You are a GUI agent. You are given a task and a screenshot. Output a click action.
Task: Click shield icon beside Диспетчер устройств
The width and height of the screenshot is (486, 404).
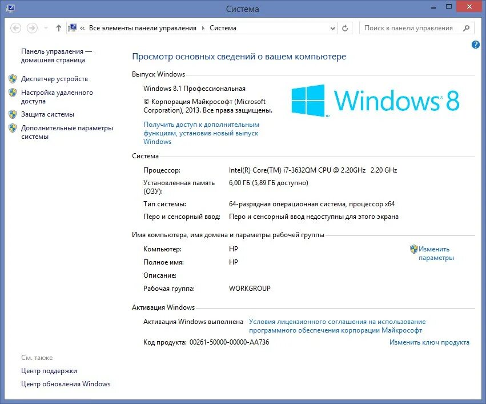pyautogui.click(x=13, y=79)
